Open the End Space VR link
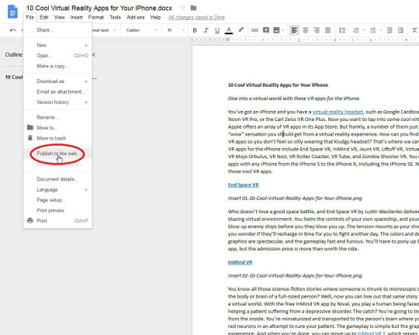This screenshot has width=419, height=335. pyautogui.click(x=243, y=185)
